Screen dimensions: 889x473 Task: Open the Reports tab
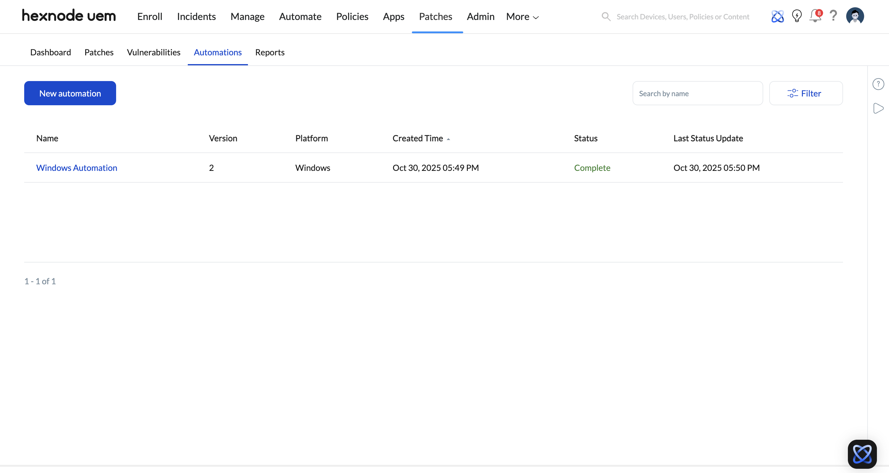(x=269, y=52)
